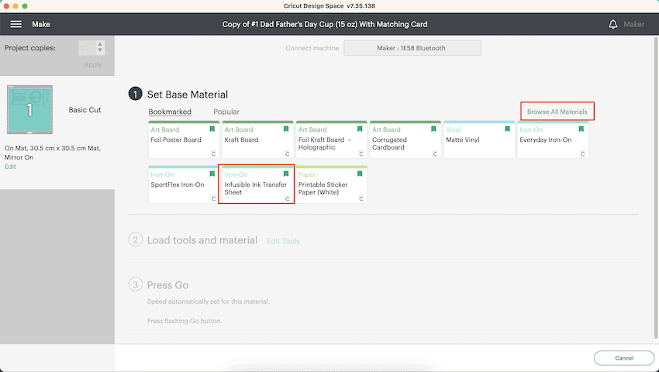Select Kraft Board material
Image resolution: width=659 pixels, height=372 pixels.
pos(257,140)
